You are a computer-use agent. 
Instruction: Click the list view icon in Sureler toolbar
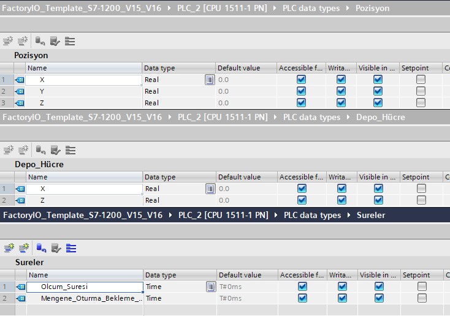click(x=71, y=248)
